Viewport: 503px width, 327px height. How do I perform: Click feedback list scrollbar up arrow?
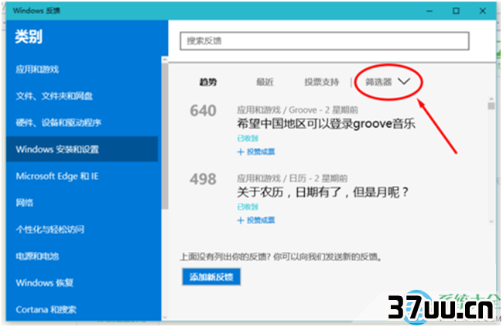click(x=491, y=99)
